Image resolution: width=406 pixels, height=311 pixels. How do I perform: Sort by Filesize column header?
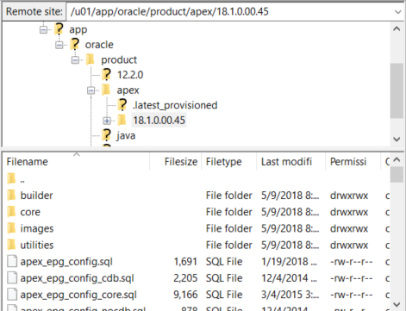176,162
